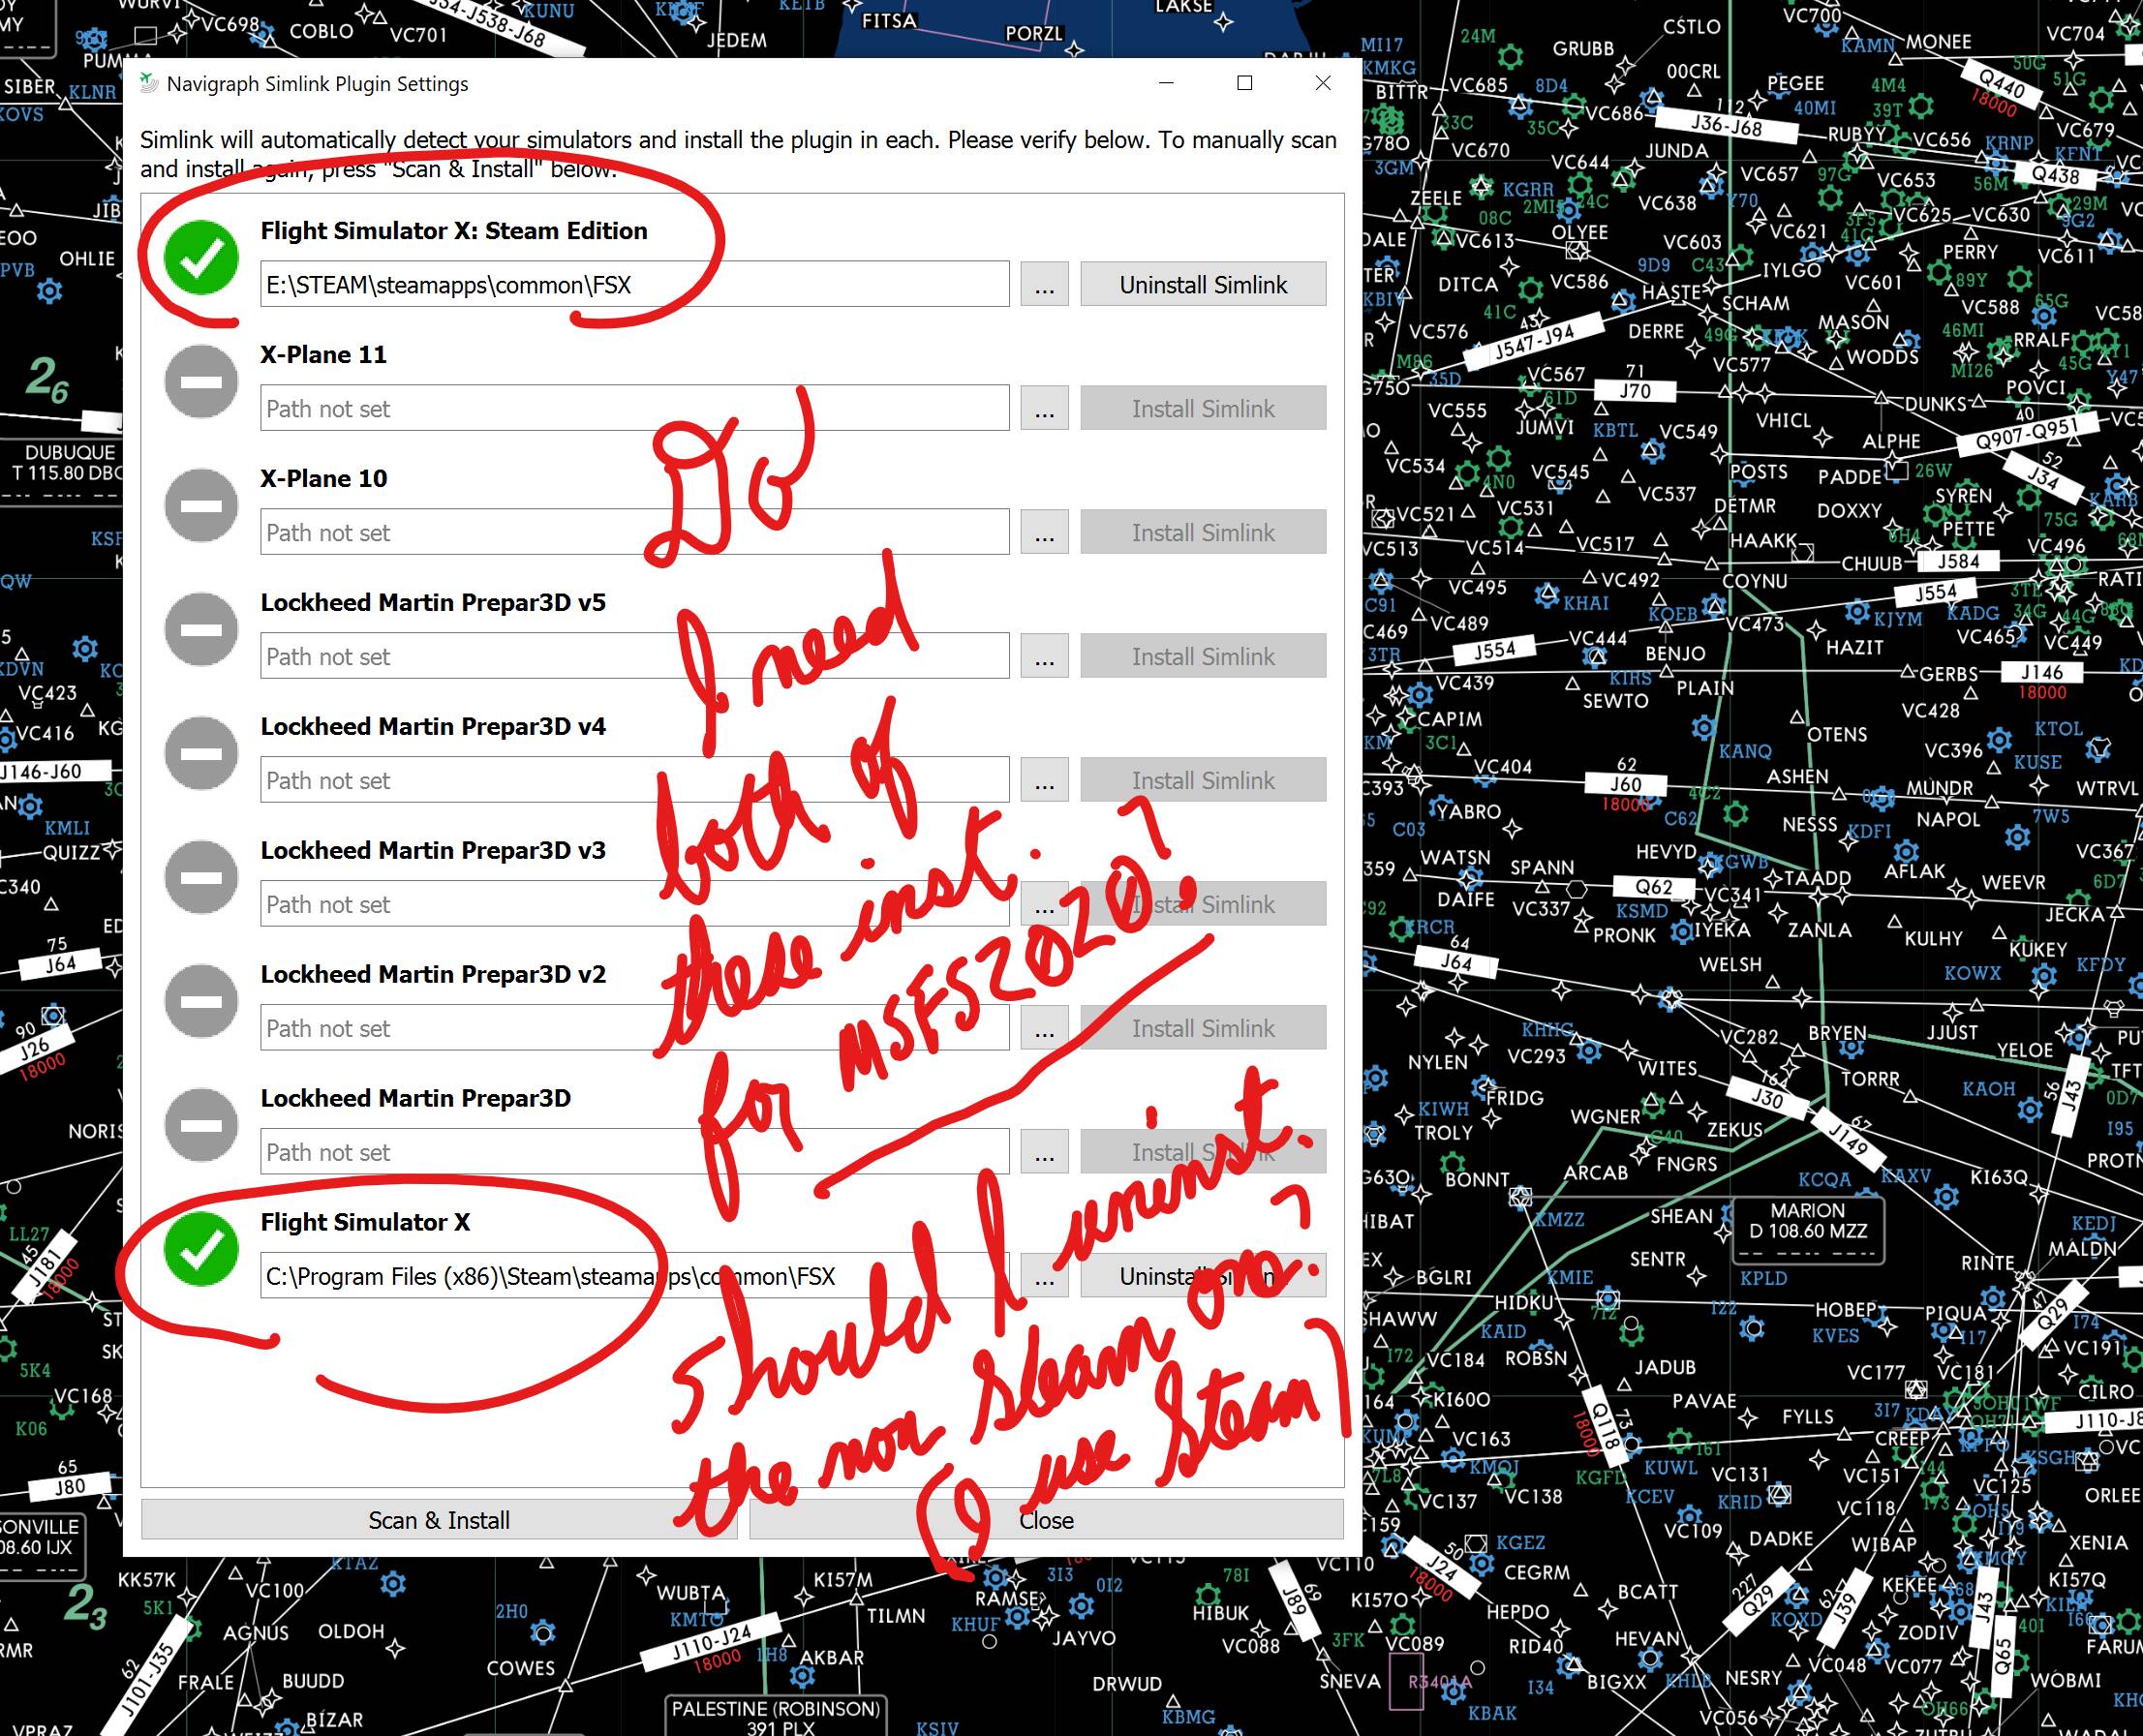Screen dimensions: 2143x1736
Task: Focus the X-Plane 10 path field
Action: coord(635,533)
